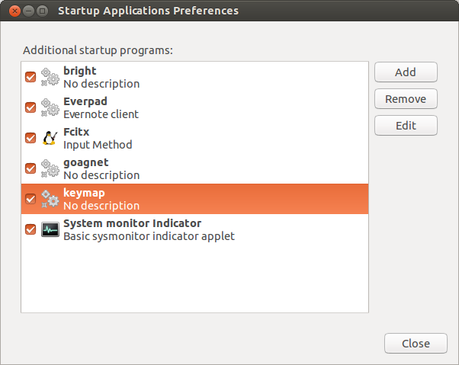Select the System monitor Indicator entry

194,229
